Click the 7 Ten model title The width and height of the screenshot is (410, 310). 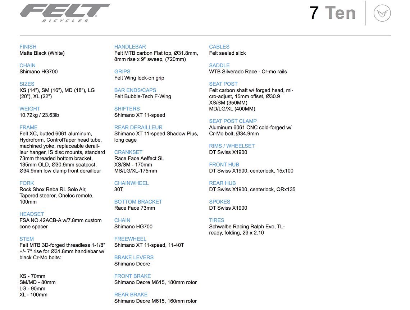[333, 13]
